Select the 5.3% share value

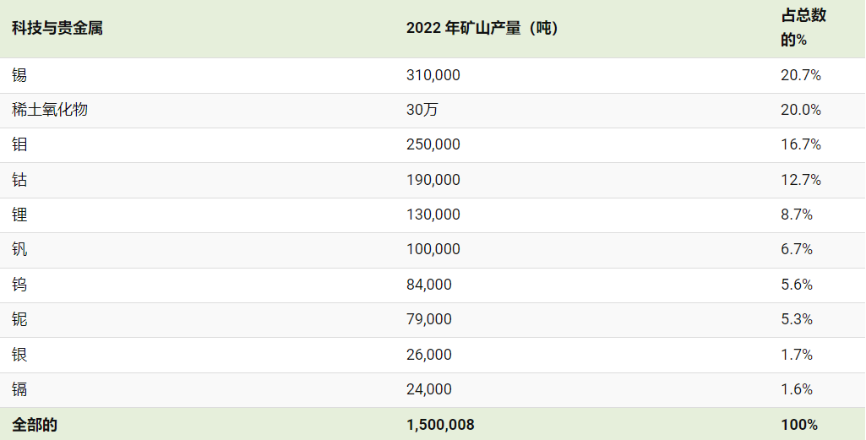(x=797, y=319)
